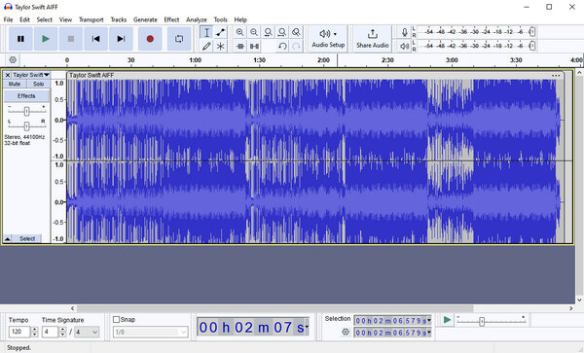Click the speaker playback meter icon
Viewport: 584px width, 353px height.
[x=405, y=46]
